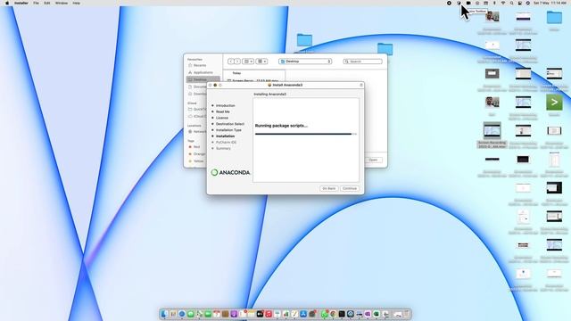Open Finder from the Dock
Screen dimensions: 571x321
pos(164,314)
